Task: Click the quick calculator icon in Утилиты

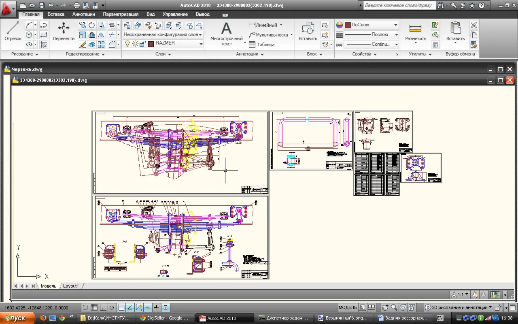Action: pyautogui.click(x=435, y=45)
